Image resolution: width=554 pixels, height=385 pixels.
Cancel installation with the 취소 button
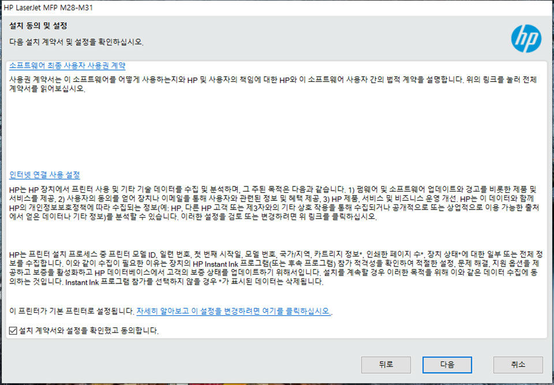[518, 365]
